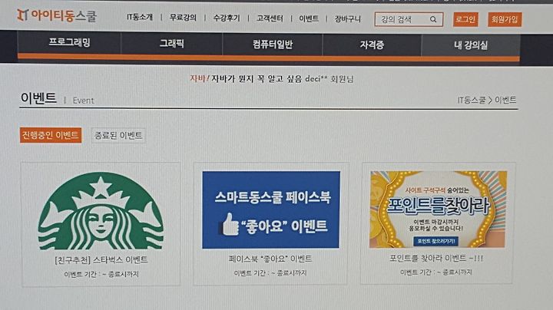
Task: Open the 포인트를 찾아라 event banner
Action: [439, 209]
